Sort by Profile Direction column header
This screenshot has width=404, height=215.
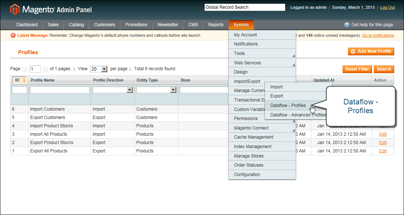point(108,80)
